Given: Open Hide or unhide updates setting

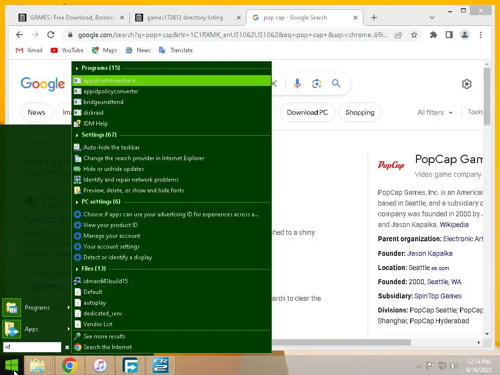Looking at the screenshot, I should (x=171, y=168).
